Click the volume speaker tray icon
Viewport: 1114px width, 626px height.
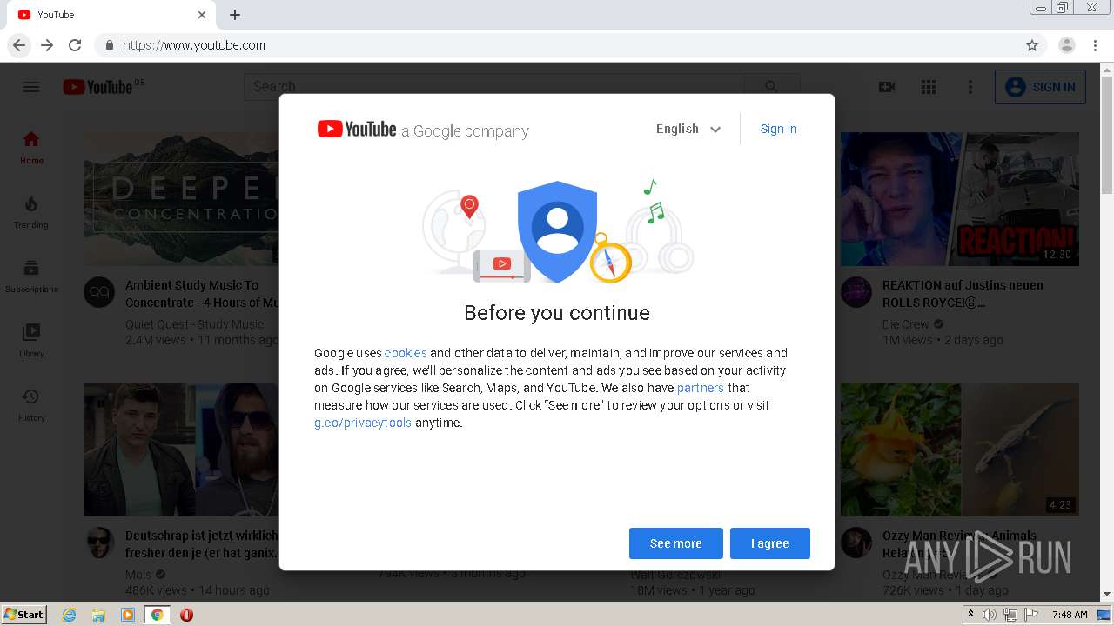(x=990, y=615)
